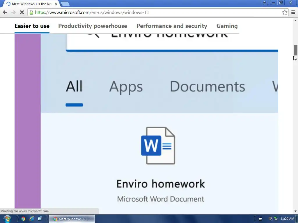Viewport: 298px width, 223px height.
Task: Click the forward navigation arrow
Action: point(13,12)
